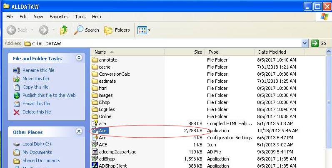Select the cache folder icon
Image resolution: width=332 pixels, height=168 pixels.
[x=95, y=67]
